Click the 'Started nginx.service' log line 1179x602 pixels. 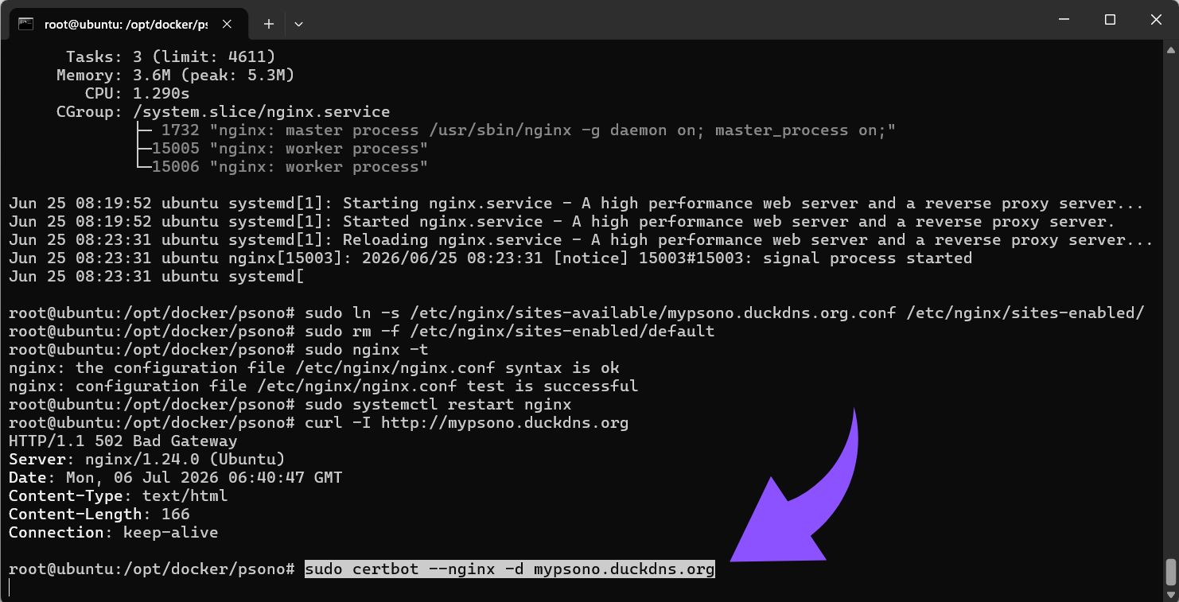pos(562,222)
